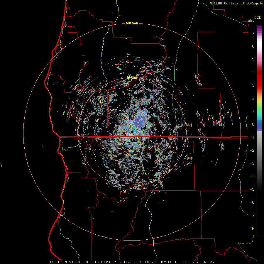
Task: Click the [dB] units label
Action: (250, 20)
